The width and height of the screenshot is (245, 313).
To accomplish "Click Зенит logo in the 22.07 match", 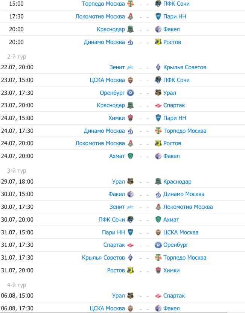I will tap(130, 67).
